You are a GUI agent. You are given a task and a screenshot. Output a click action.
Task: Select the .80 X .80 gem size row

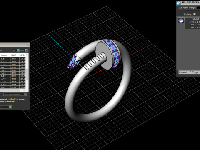click(x=192, y=25)
